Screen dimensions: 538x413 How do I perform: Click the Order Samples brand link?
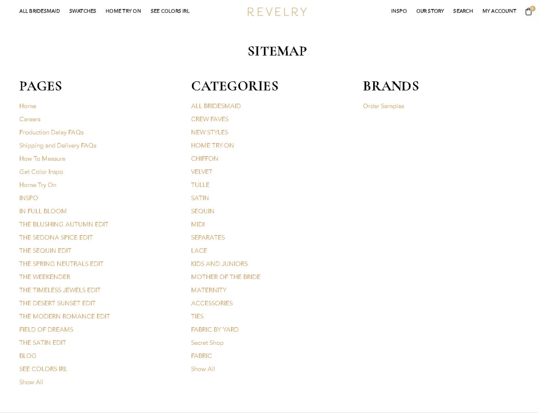click(x=384, y=106)
